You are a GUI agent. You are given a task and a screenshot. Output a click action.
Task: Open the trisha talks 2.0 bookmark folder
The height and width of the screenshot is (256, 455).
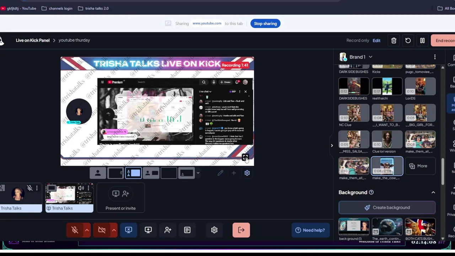tap(93, 8)
